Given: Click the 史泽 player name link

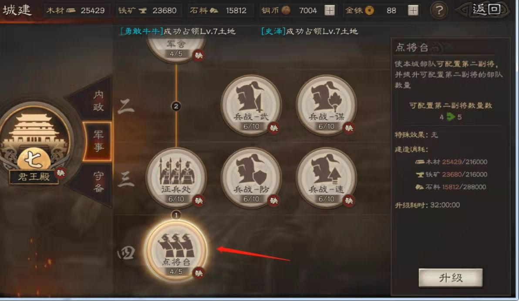Looking at the screenshot, I should pos(273,31).
